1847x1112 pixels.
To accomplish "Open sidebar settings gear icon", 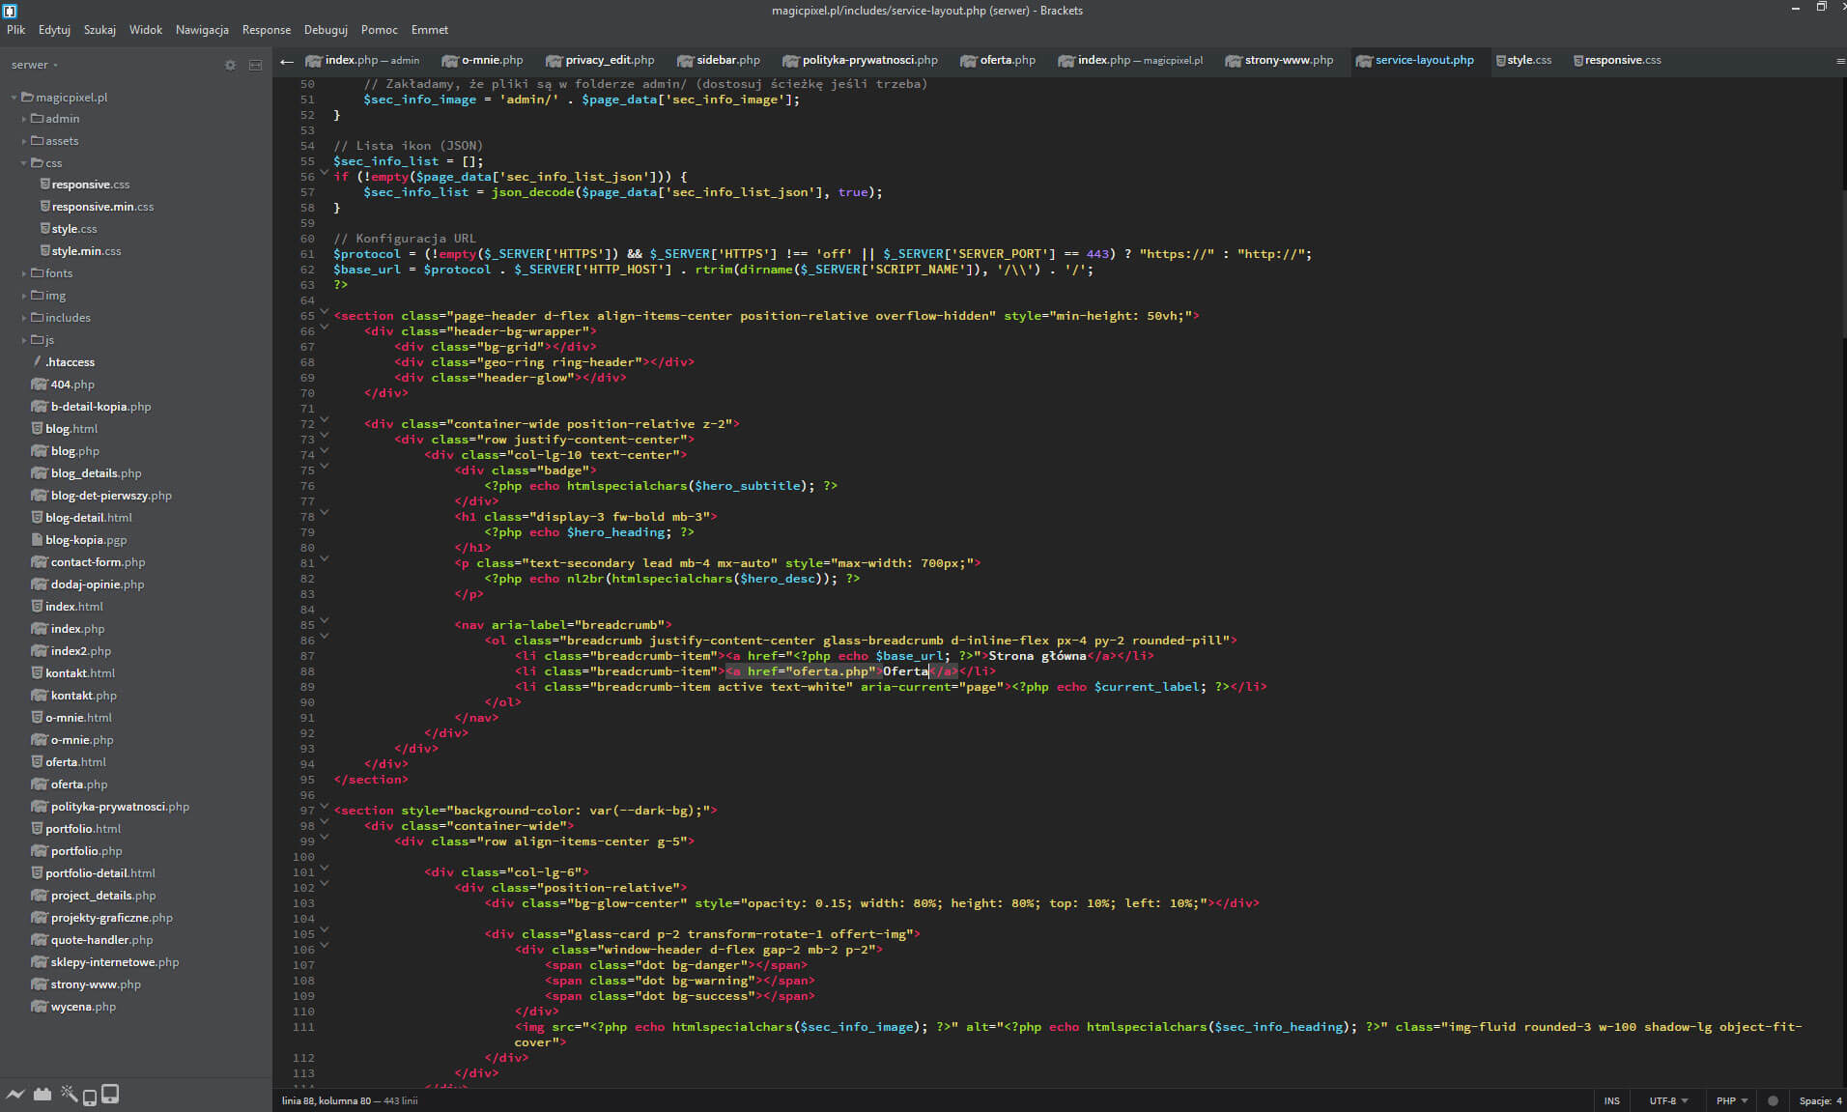I will pos(230,65).
